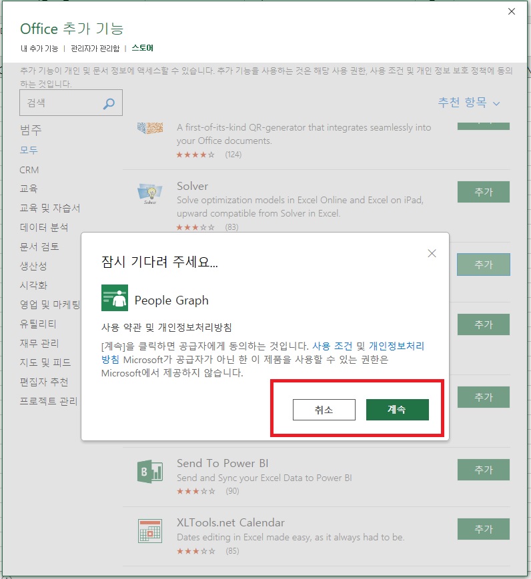
Task: Click 추가 for Send To Power BI
Action: pyautogui.click(x=483, y=470)
